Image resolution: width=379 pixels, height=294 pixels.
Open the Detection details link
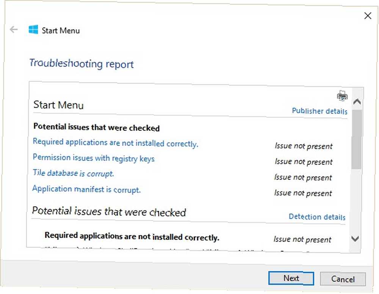coord(317,217)
